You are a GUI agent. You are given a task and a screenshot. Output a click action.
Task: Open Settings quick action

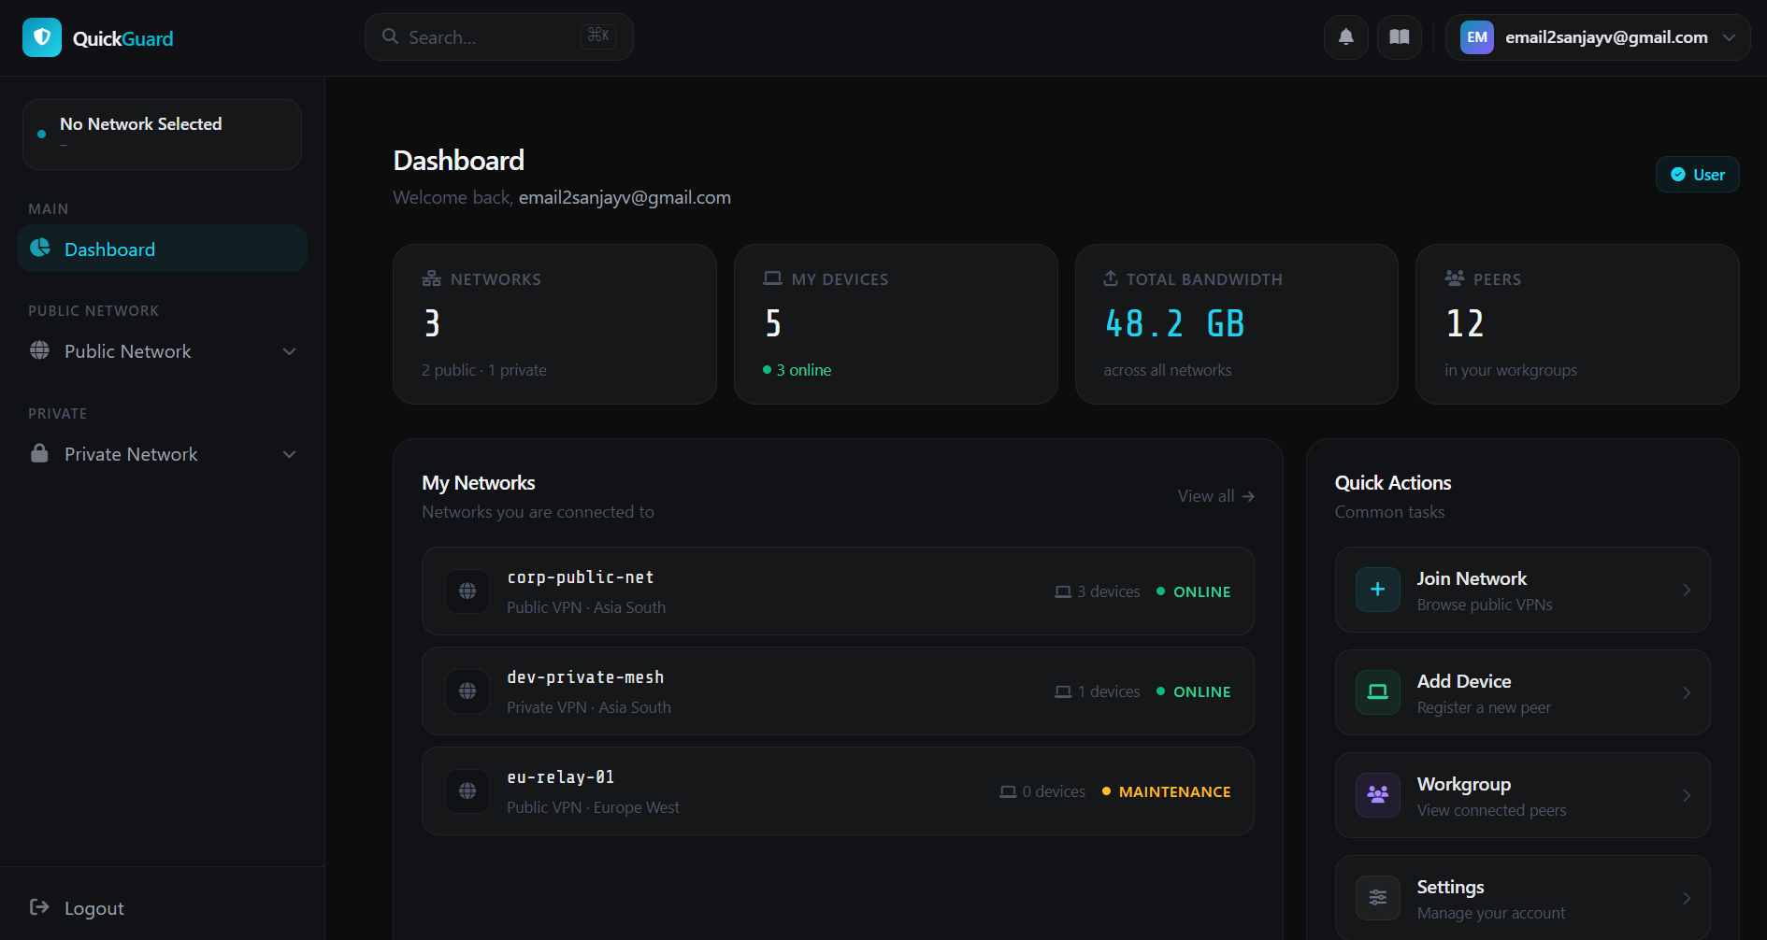pos(1522,898)
